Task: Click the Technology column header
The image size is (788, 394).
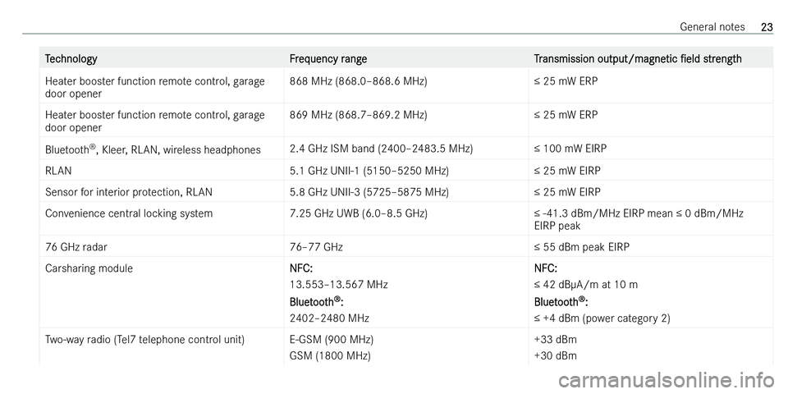Action: tap(71, 59)
